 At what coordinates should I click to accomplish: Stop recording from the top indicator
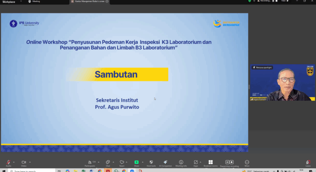[x=277, y=1]
